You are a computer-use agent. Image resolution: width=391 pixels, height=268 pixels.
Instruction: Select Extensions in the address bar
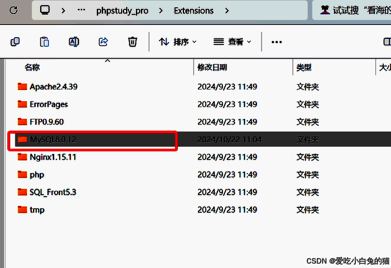click(194, 11)
